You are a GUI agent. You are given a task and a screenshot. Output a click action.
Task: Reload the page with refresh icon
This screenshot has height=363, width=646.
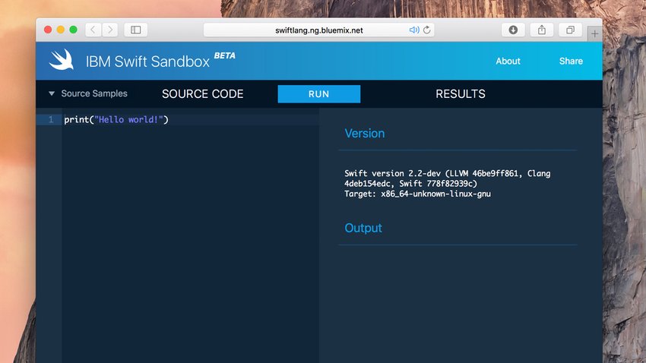coord(427,30)
